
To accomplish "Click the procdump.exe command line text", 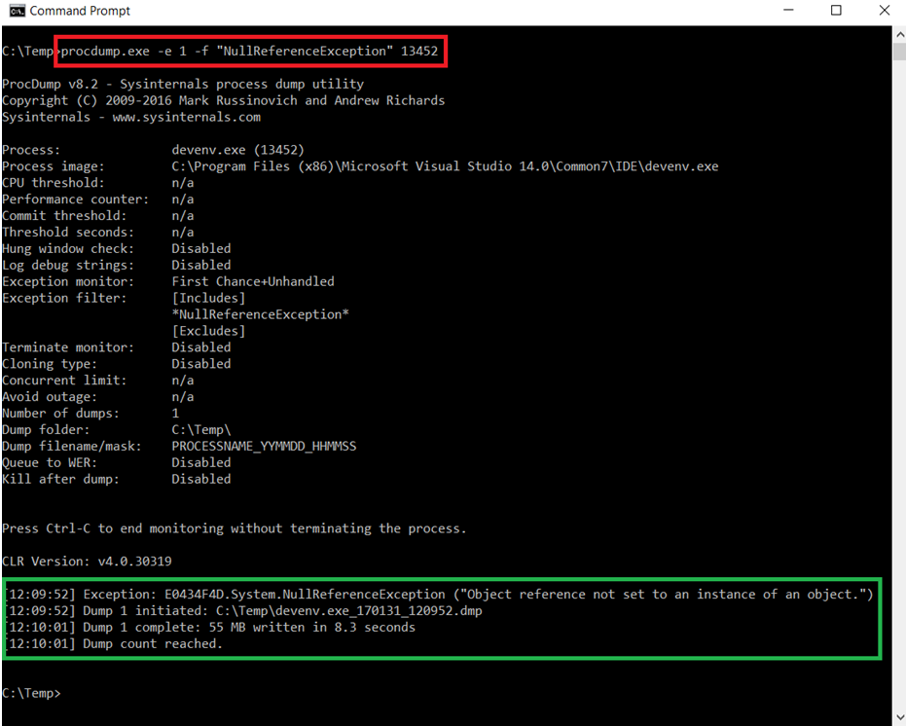I will pos(249,51).
